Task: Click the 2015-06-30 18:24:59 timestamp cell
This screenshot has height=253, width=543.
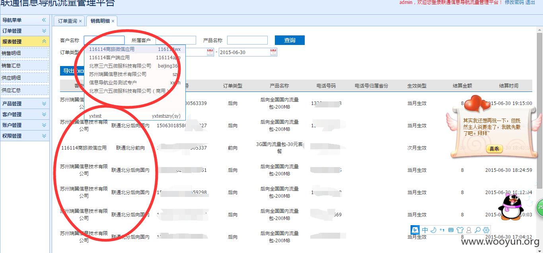Action: [508, 170]
